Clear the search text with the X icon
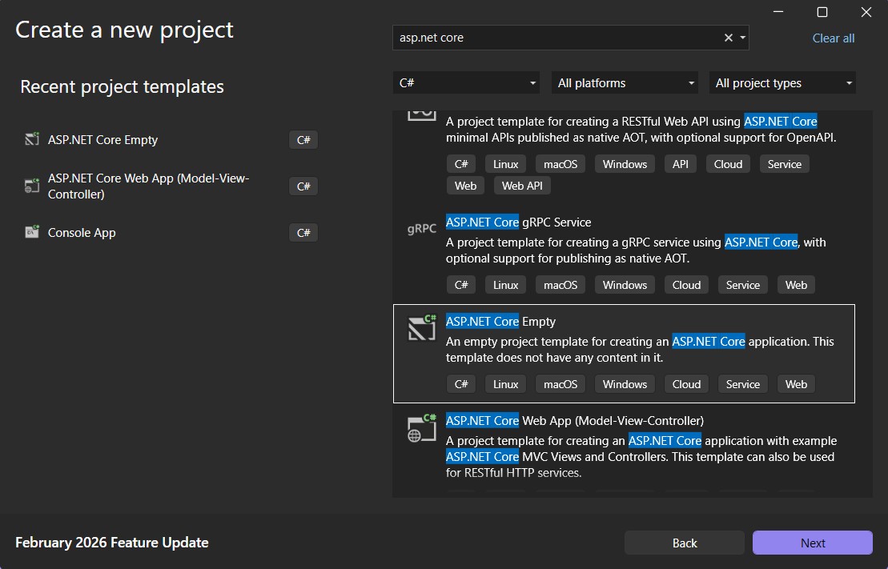 (728, 38)
